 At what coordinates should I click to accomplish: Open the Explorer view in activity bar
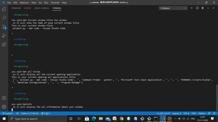click(x=4, y=9)
